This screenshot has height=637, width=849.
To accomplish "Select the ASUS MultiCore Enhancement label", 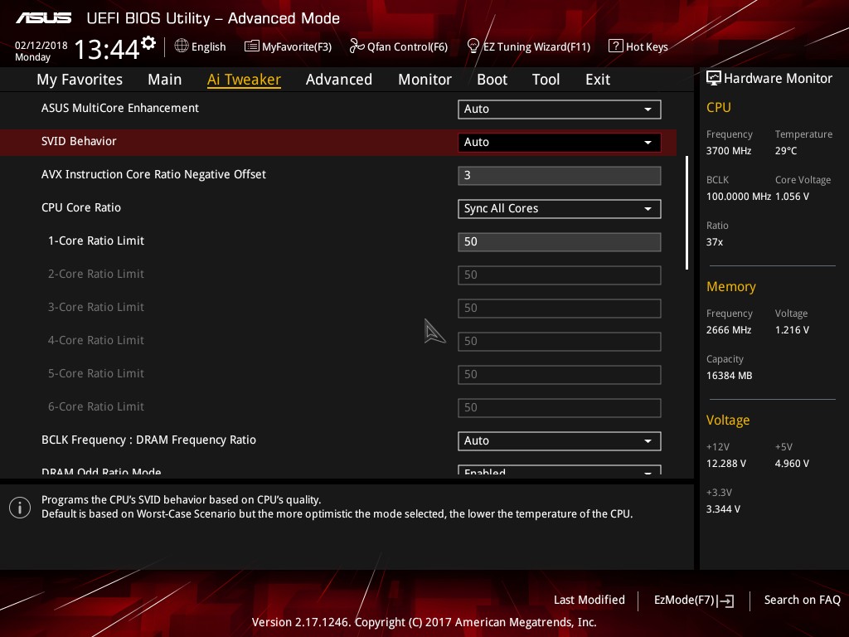I will coord(120,109).
